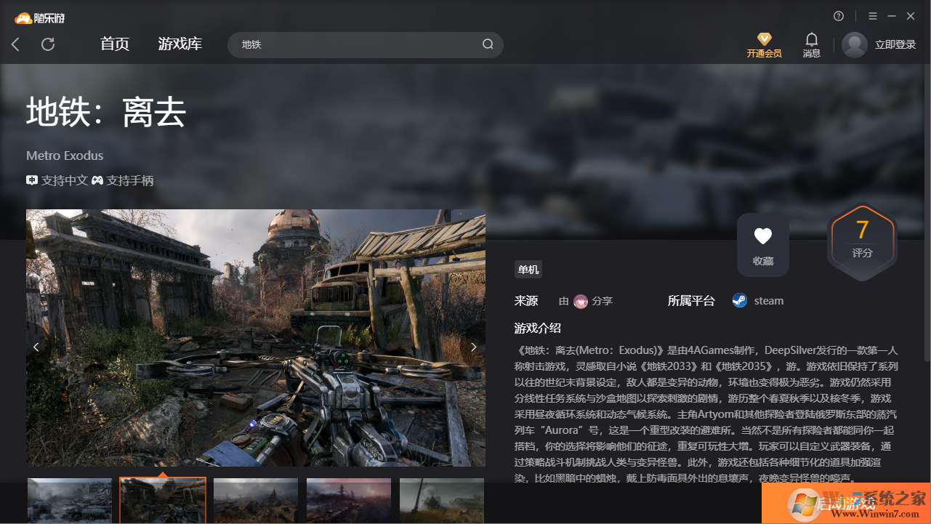Screen dimensions: 931x524
Task: Open help via question mark icon
Action: [838, 15]
